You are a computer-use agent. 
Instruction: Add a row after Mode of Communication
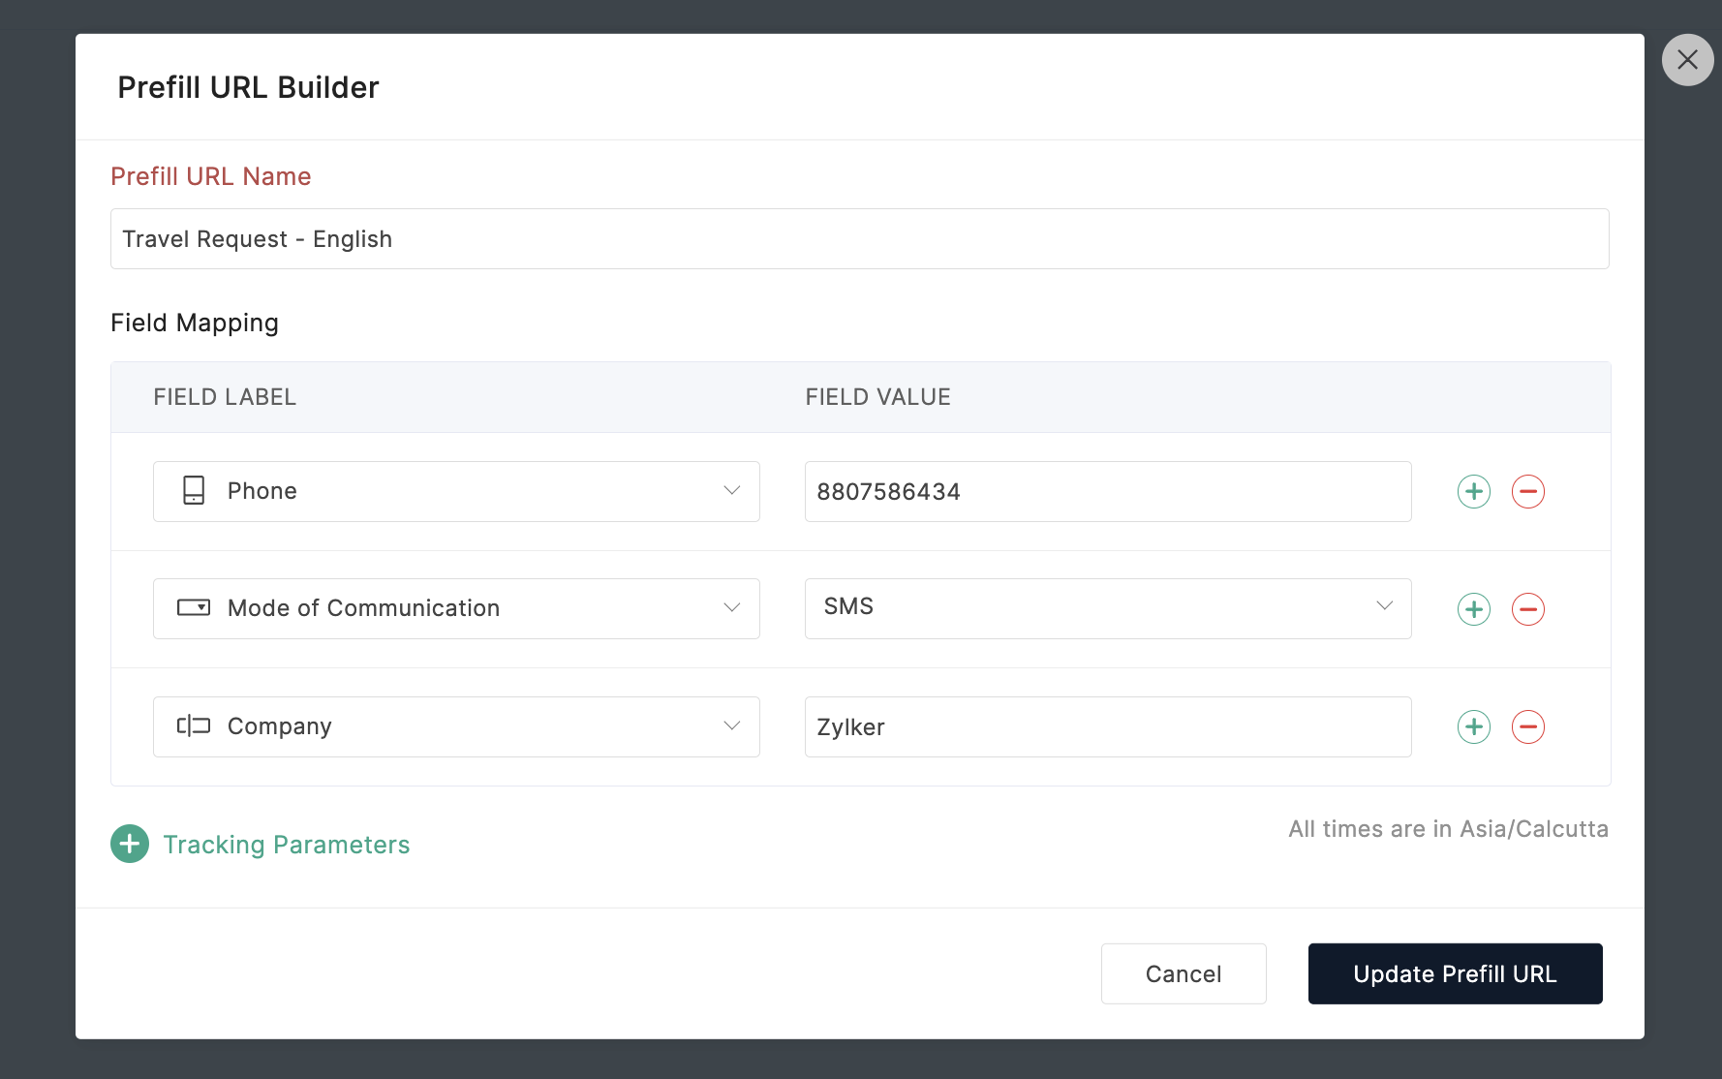coord(1474,609)
